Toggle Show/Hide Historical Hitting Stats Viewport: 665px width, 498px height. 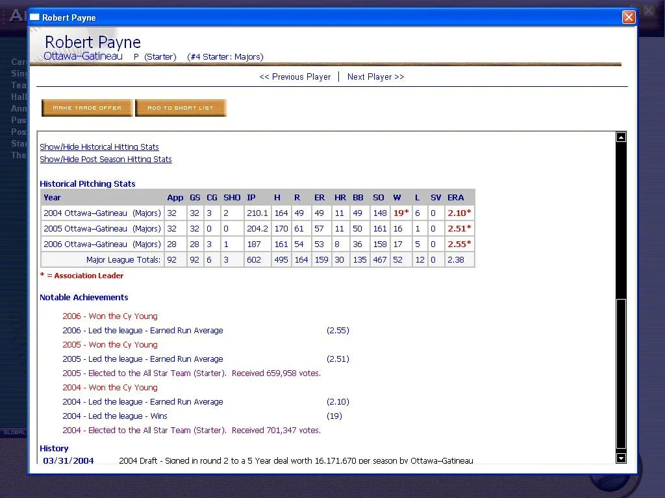coord(99,147)
